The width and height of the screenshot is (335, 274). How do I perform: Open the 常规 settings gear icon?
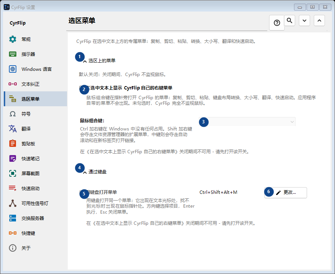tap(13, 40)
